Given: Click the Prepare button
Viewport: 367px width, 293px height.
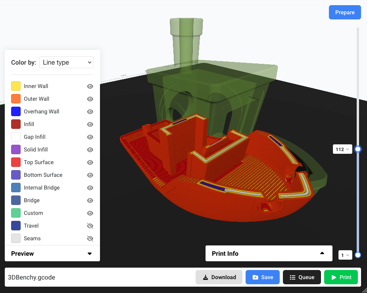Looking at the screenshot, I should coord(345,12).
